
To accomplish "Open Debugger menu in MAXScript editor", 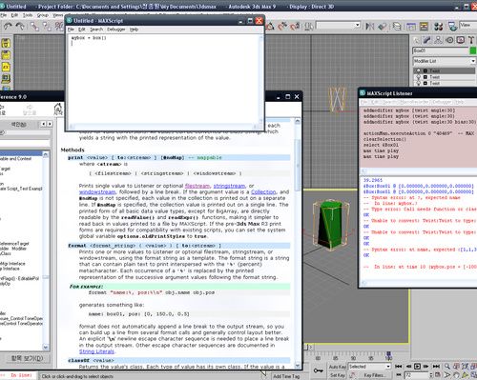I will click(116, 30).
